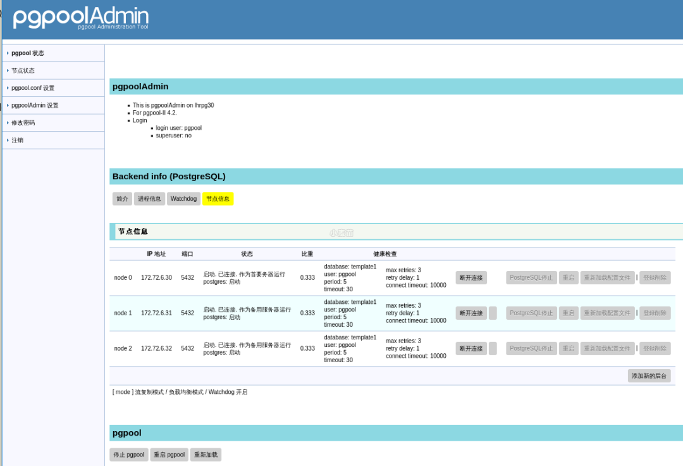Click the pgpoolAdmin logo in header
The width and height of the screenshot is (683, 466).
coord(80,18)
